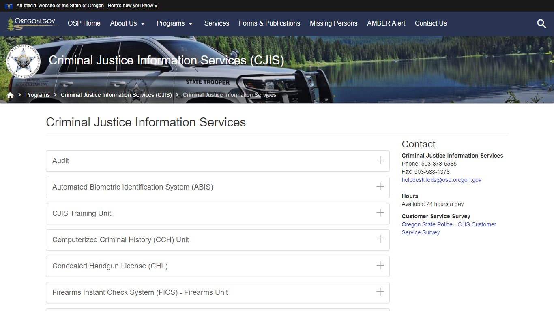Open the Programs dropdown menu
This screenshot has width=554, height=311.
[x=174, y=23]
